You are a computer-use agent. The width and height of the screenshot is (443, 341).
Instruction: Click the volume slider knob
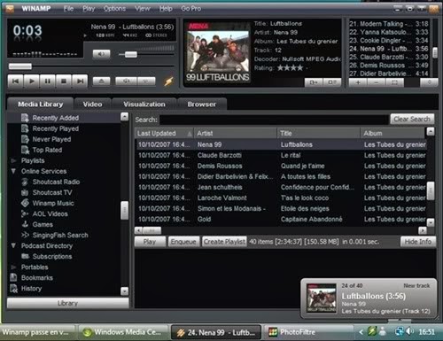coord(131,54)
